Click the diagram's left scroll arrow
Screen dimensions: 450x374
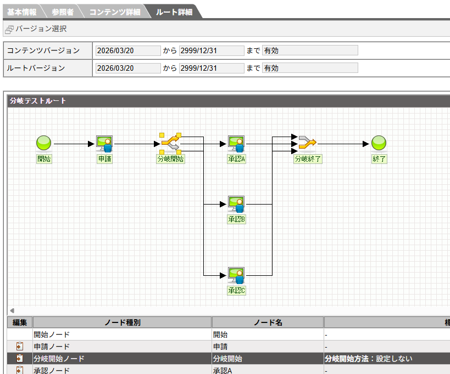click(12, 310)
